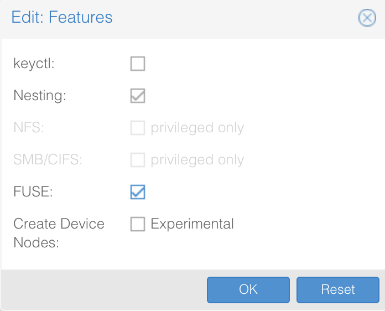Click the greyed-out SMB/CIFS checkbox

pyautogui.click(x=138, y=160)
